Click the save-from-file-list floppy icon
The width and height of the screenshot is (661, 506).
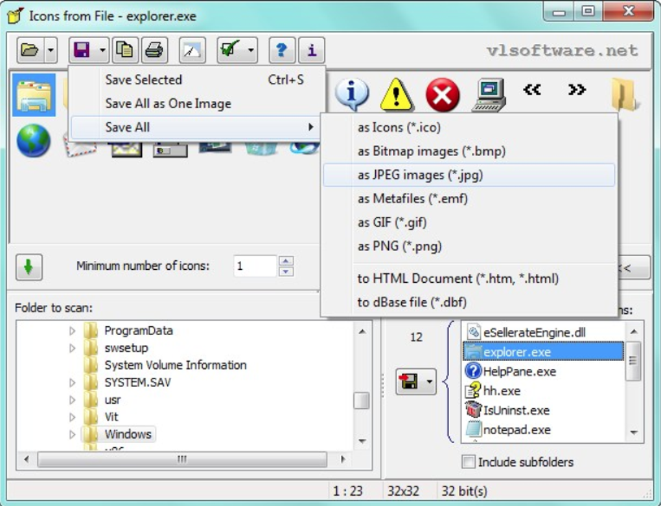[x=408, y=381]
